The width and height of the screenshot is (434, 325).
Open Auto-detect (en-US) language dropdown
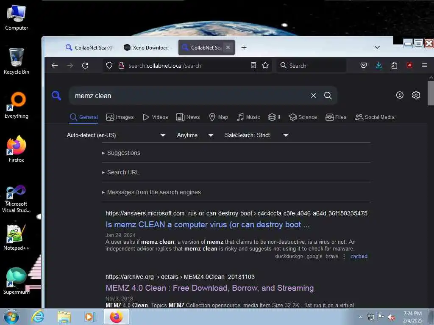click(x=116, y=135)
